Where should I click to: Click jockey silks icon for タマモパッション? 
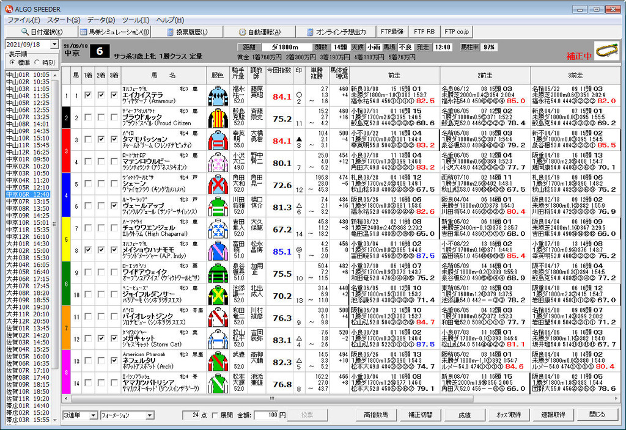pyautogui.click(x=218, y=140)
